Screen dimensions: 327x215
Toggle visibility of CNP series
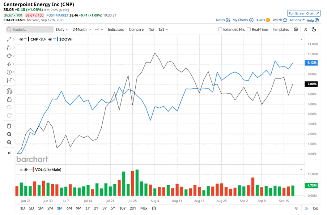coord(21,39)
